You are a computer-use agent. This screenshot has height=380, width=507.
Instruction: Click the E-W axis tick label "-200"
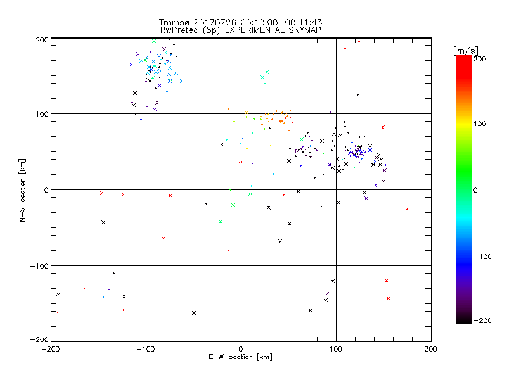(x=51, y=349)
